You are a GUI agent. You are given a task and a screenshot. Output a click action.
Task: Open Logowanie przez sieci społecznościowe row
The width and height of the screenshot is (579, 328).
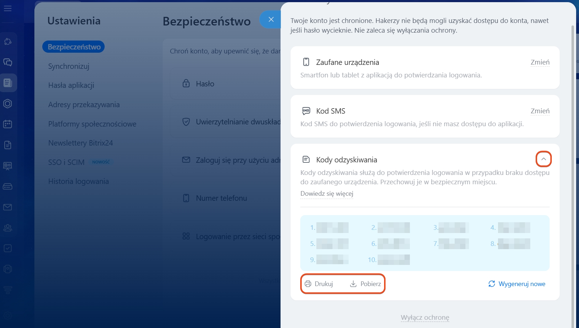(225, 237)
